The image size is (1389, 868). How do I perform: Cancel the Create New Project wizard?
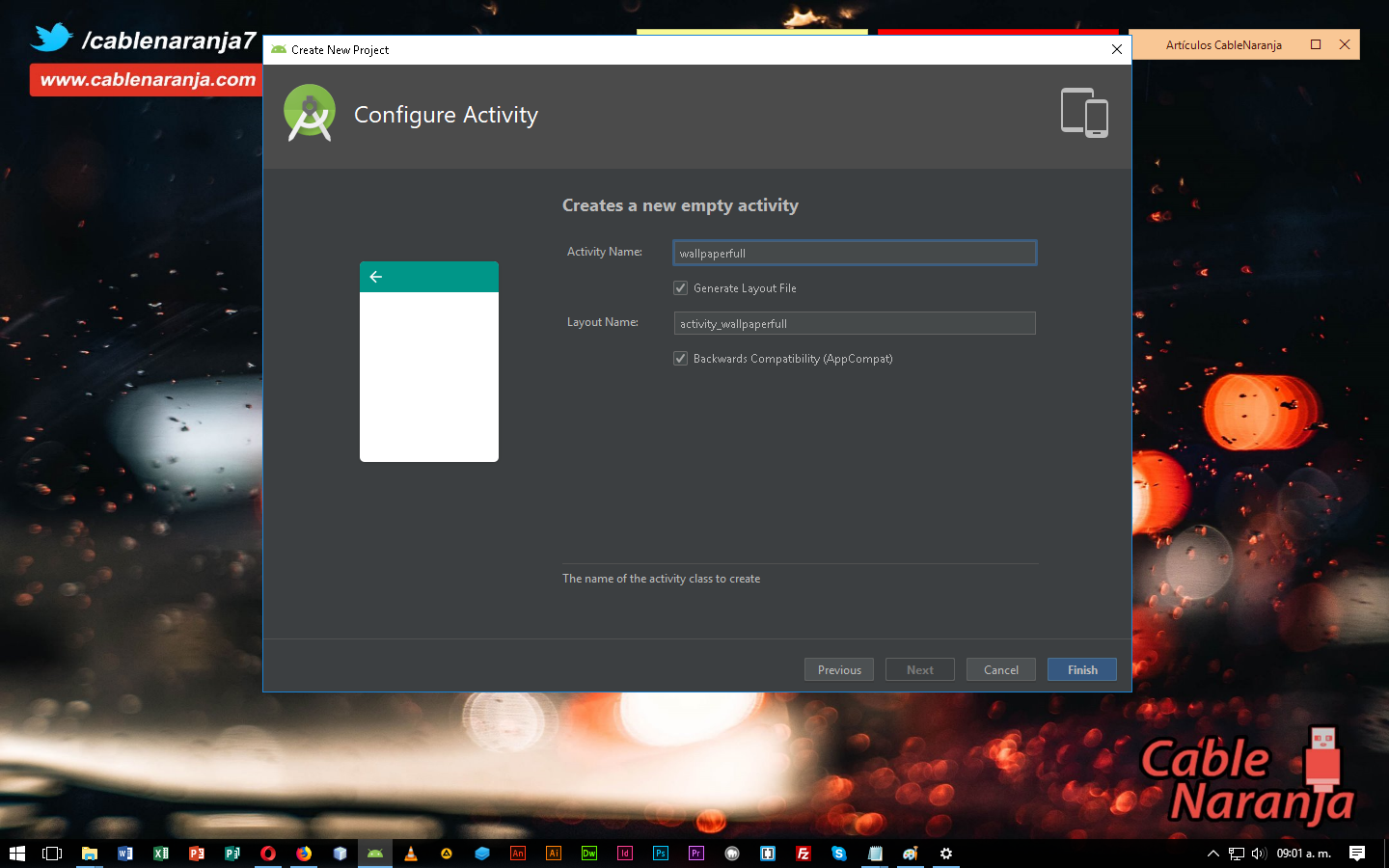click(1001, 669)
